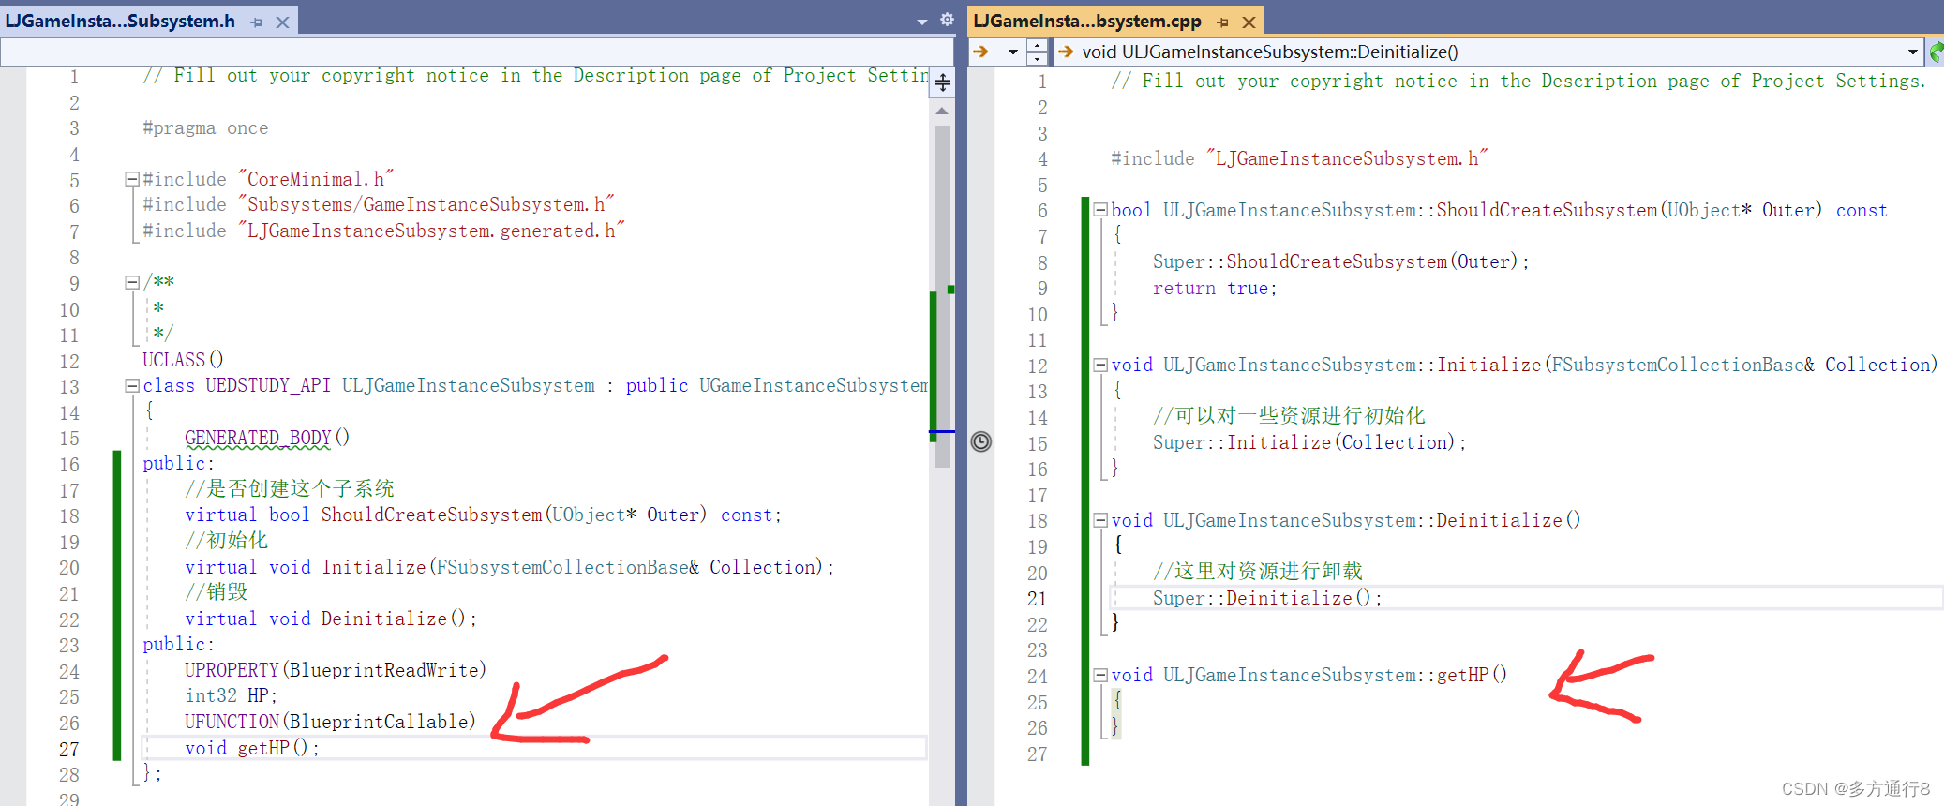The height and width of the screenshot is (806, 1944).
Task: Open the tab well settings gear
Action: 947,20
